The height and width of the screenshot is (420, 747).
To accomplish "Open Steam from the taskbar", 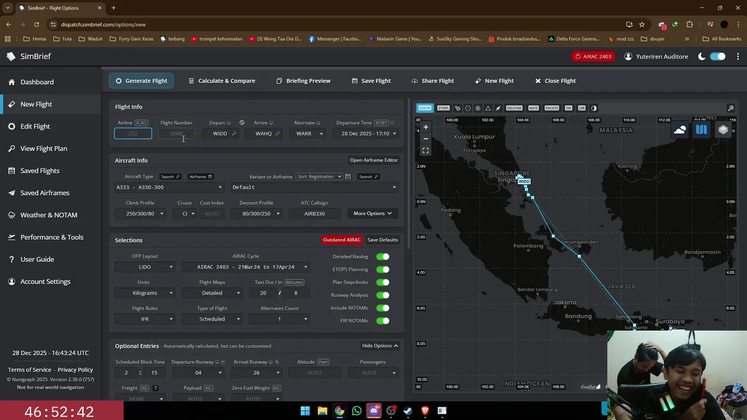I will (x=408, y=411).
